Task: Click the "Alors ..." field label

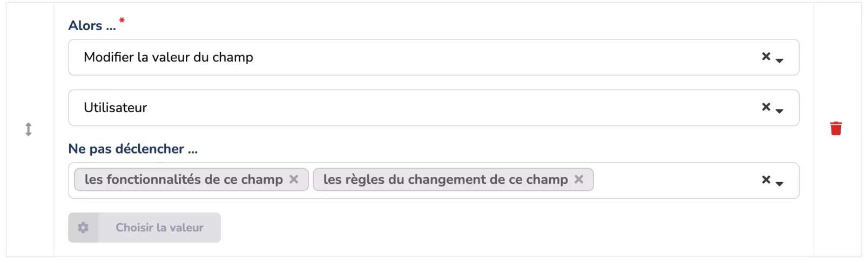Action: click(x=92, y=26)
